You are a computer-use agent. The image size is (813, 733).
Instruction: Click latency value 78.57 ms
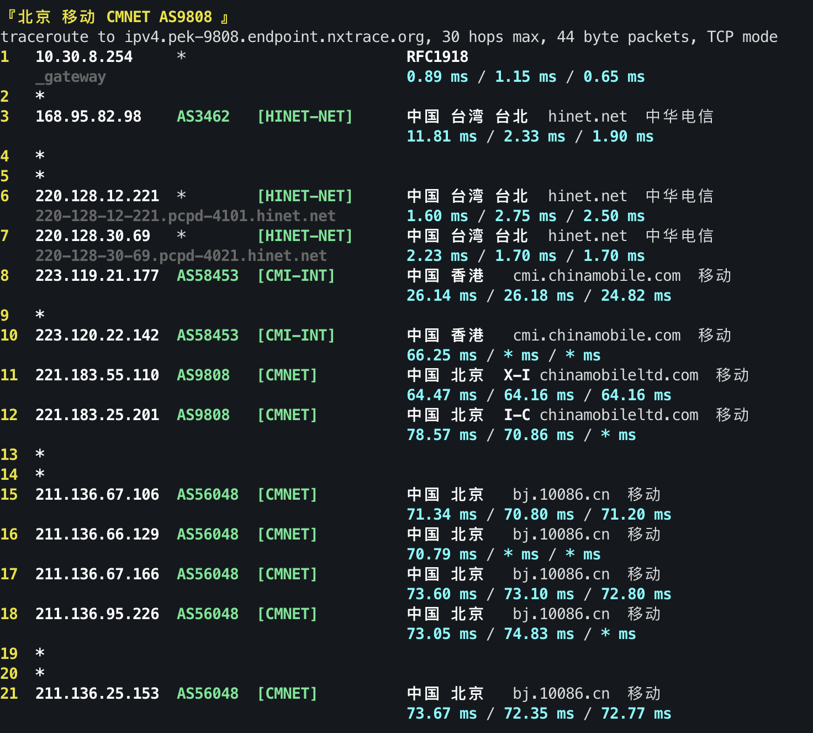(x=442, y=435)
